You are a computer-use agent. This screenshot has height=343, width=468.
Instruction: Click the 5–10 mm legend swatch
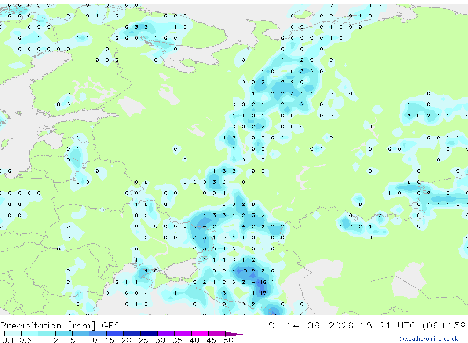pyautogui.click(x=81, y=334)
